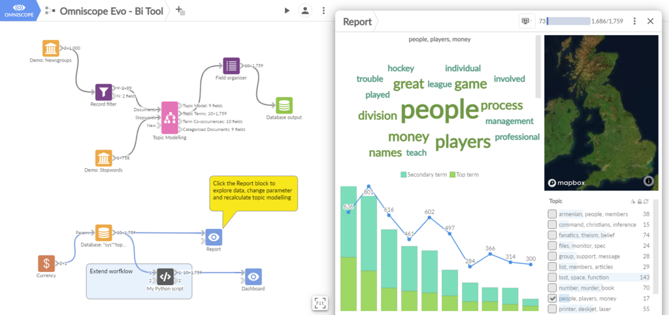The height and width of the screenshot is (315, 669).
Task: Click the word "people" in word cloud
Action: click(x=440, y=110)
